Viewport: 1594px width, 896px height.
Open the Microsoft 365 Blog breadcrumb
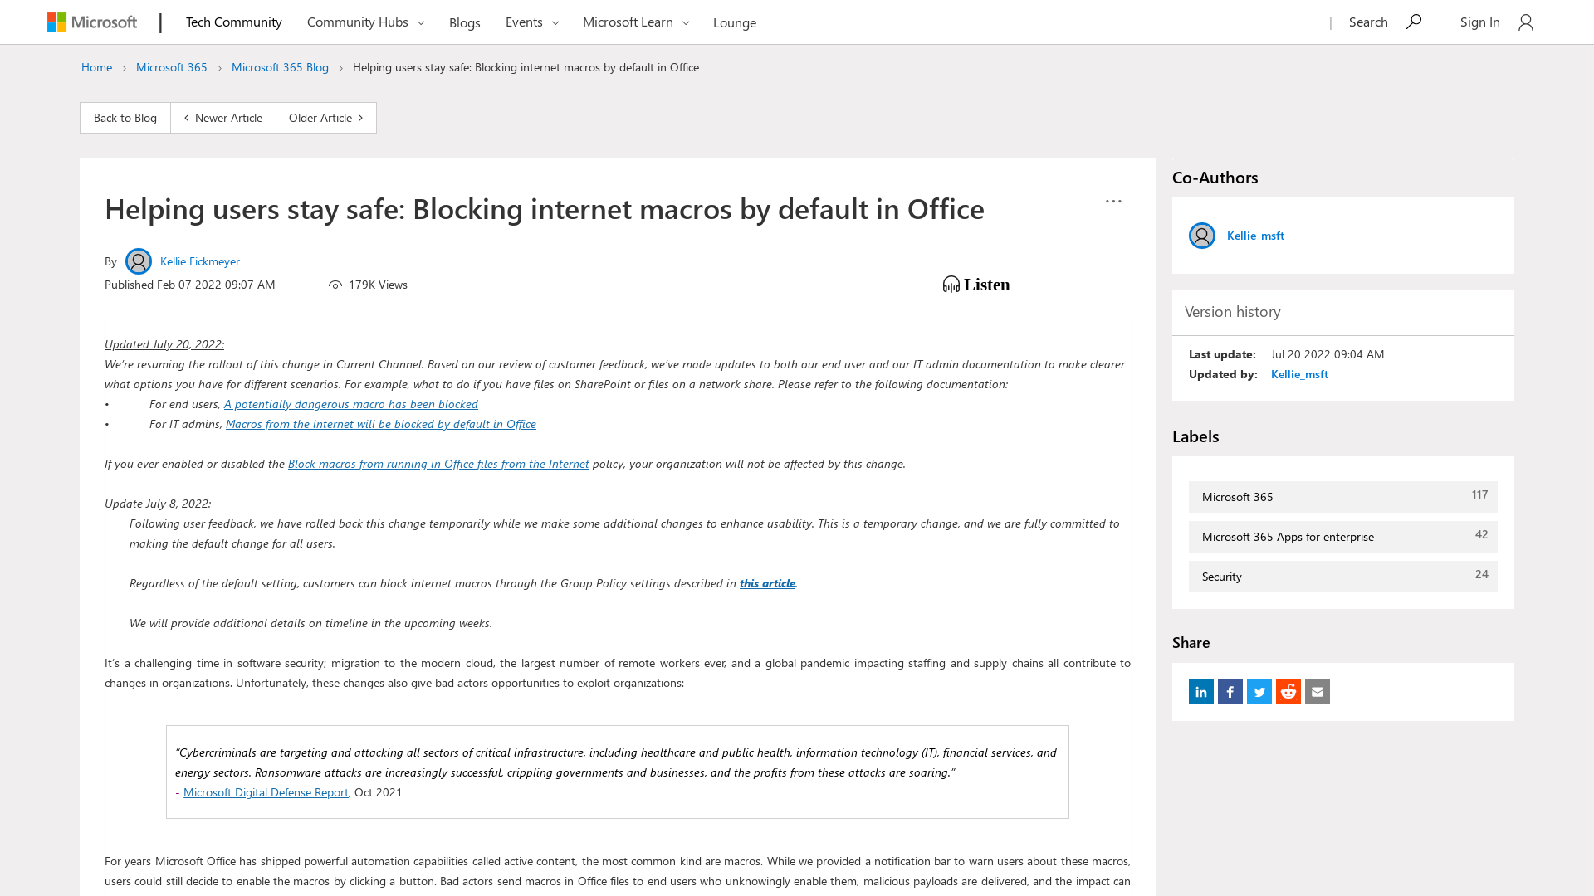(280, 67)
